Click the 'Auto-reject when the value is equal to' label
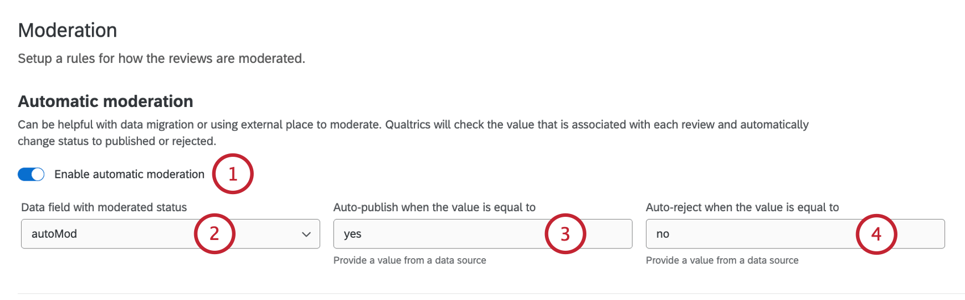 pyautogui.click(x=742, y=207)
